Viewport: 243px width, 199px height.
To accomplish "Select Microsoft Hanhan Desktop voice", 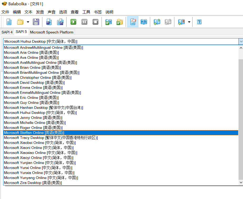I will click(121, 108).
